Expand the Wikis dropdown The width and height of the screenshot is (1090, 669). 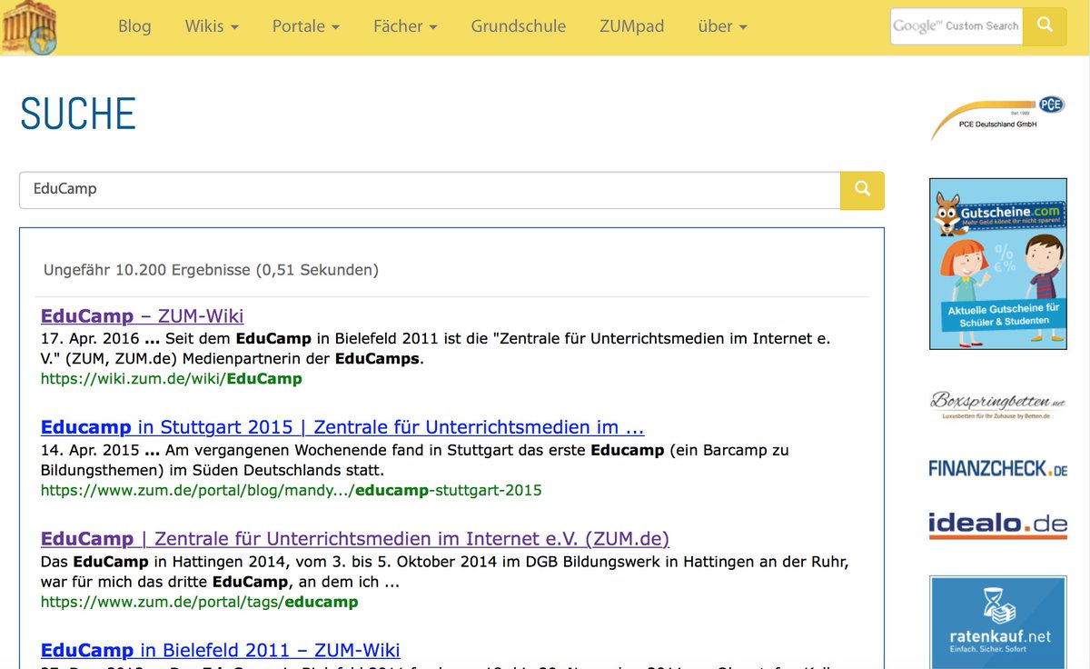tap(212, 26)
